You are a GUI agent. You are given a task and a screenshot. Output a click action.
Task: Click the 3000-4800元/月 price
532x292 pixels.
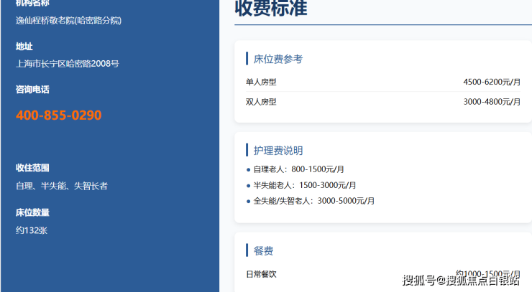pos(492,102)
